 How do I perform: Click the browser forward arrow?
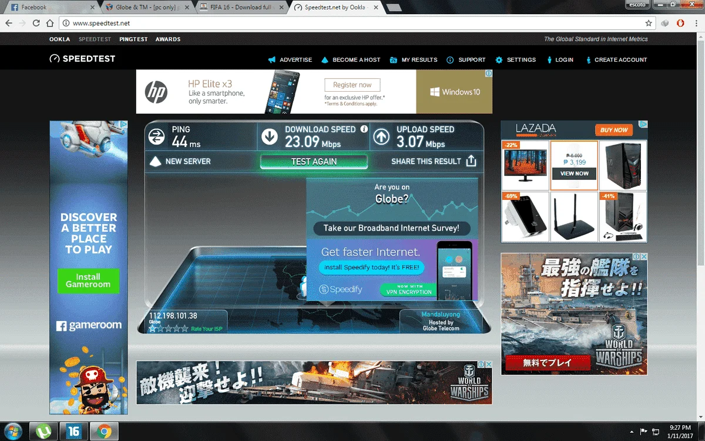22,23
